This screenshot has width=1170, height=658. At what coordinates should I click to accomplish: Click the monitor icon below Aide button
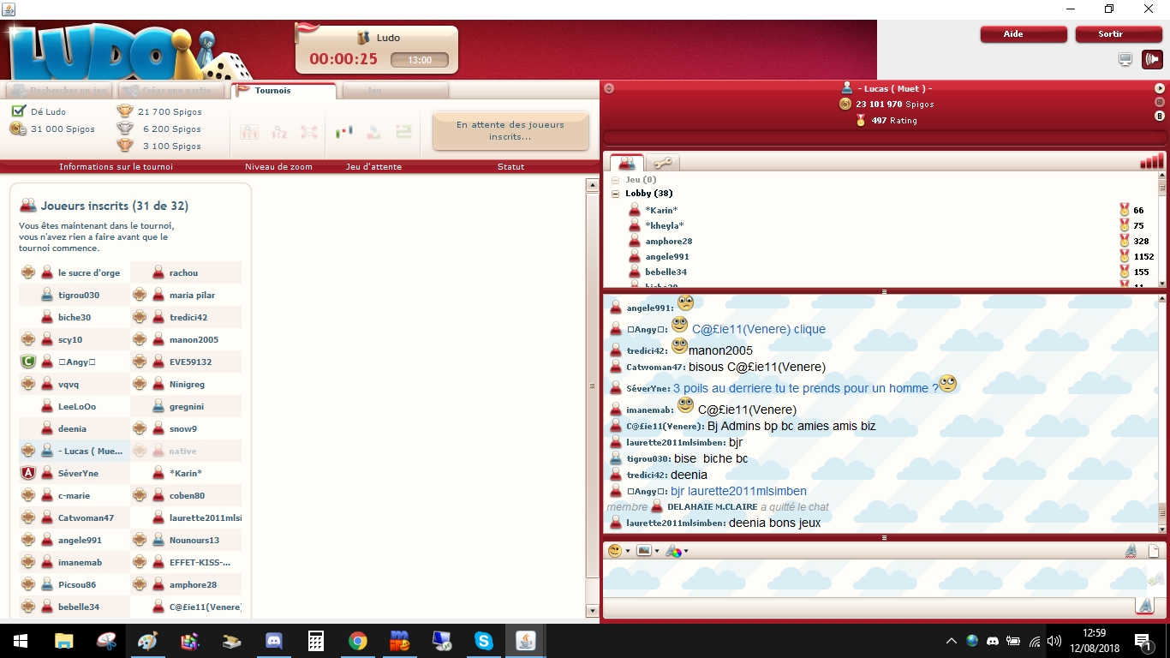click(x=1125, y=60)
